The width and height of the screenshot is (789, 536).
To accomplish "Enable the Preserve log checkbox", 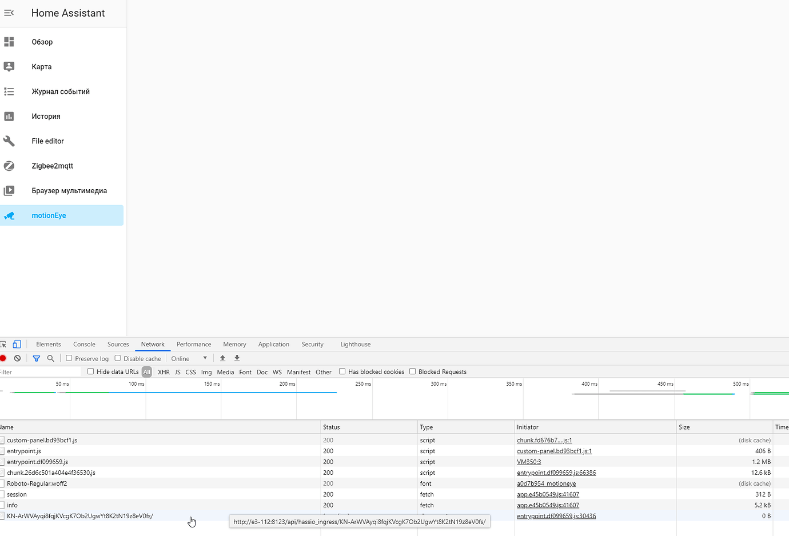I will pos(69,358).
